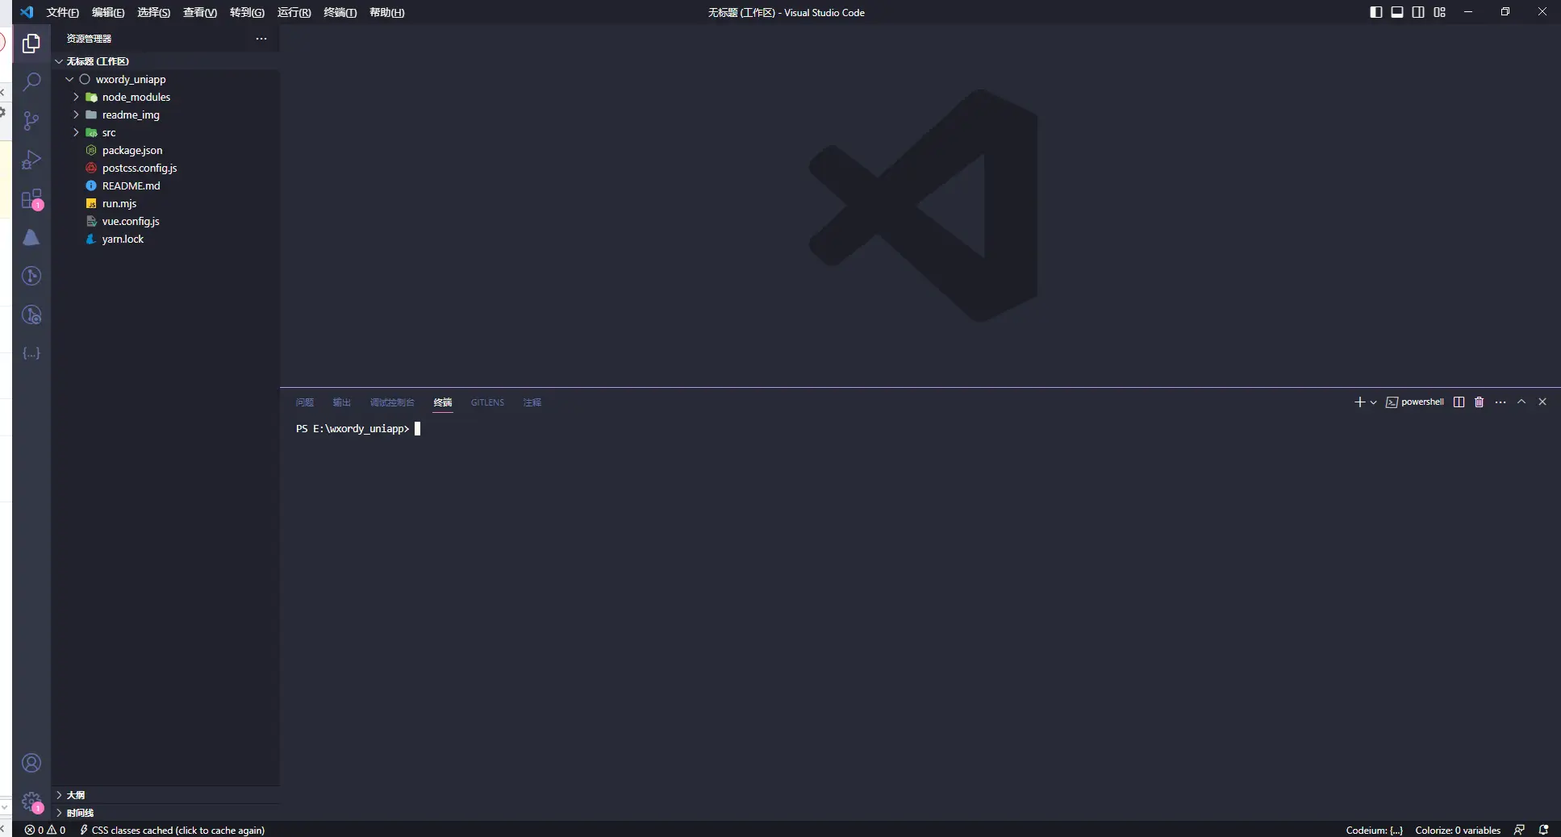The width and height of the screenshot is (1561, 837).
Task: Open package.json file
Action: click(x=165, y=150)
